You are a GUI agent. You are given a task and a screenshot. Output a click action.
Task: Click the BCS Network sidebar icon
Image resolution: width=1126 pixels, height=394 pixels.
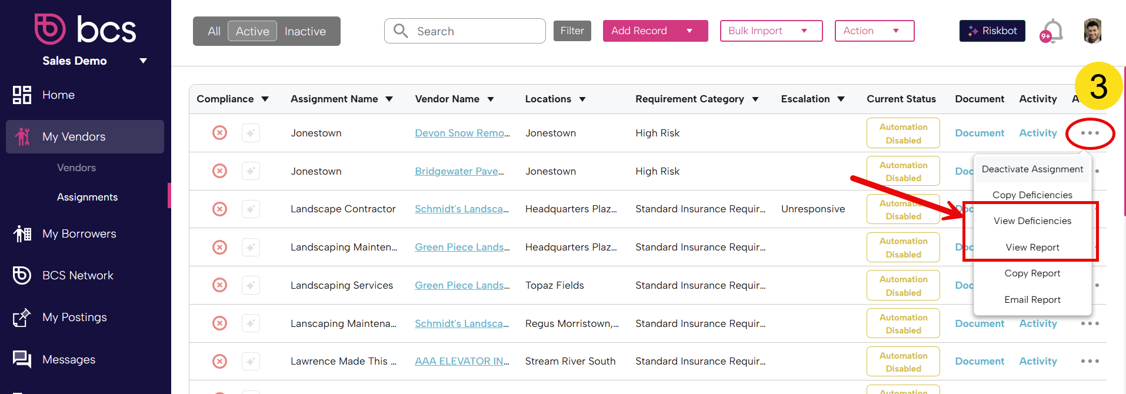[x=22, y=275]
